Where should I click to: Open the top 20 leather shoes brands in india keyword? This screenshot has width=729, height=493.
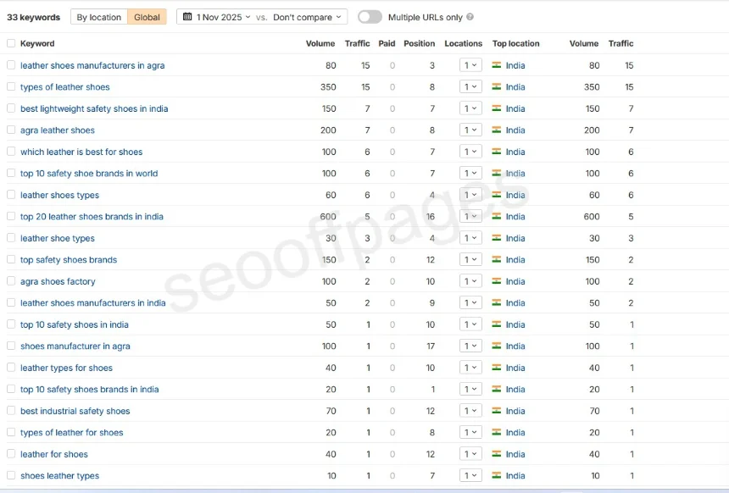click(92, 217)
